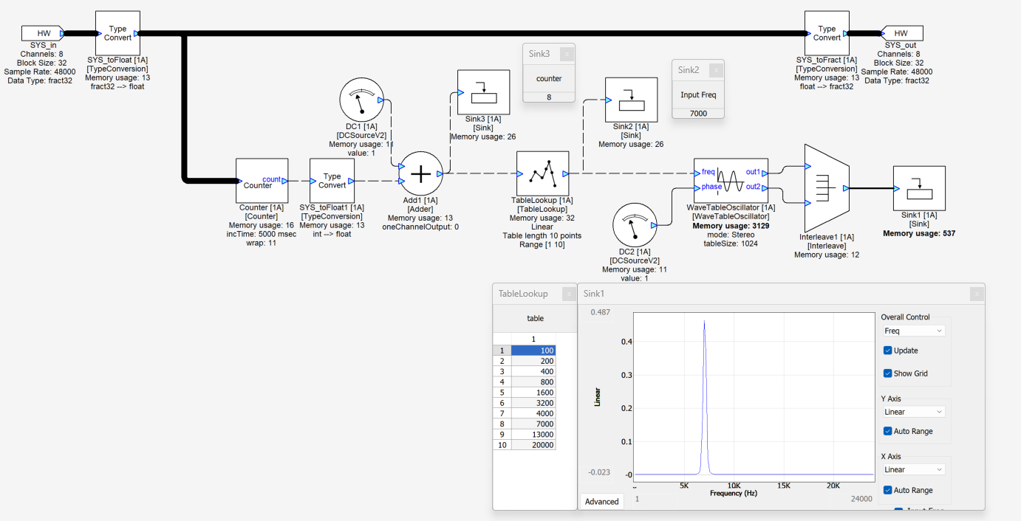Click the Add1 adder block
This screenshot has width=1021, height=521.
pos(420,174)
